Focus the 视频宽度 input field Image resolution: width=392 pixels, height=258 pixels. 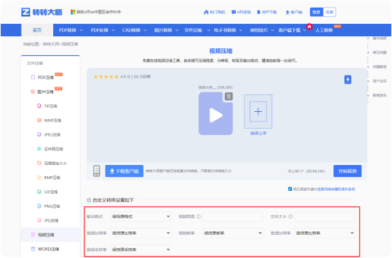point(232,216)
